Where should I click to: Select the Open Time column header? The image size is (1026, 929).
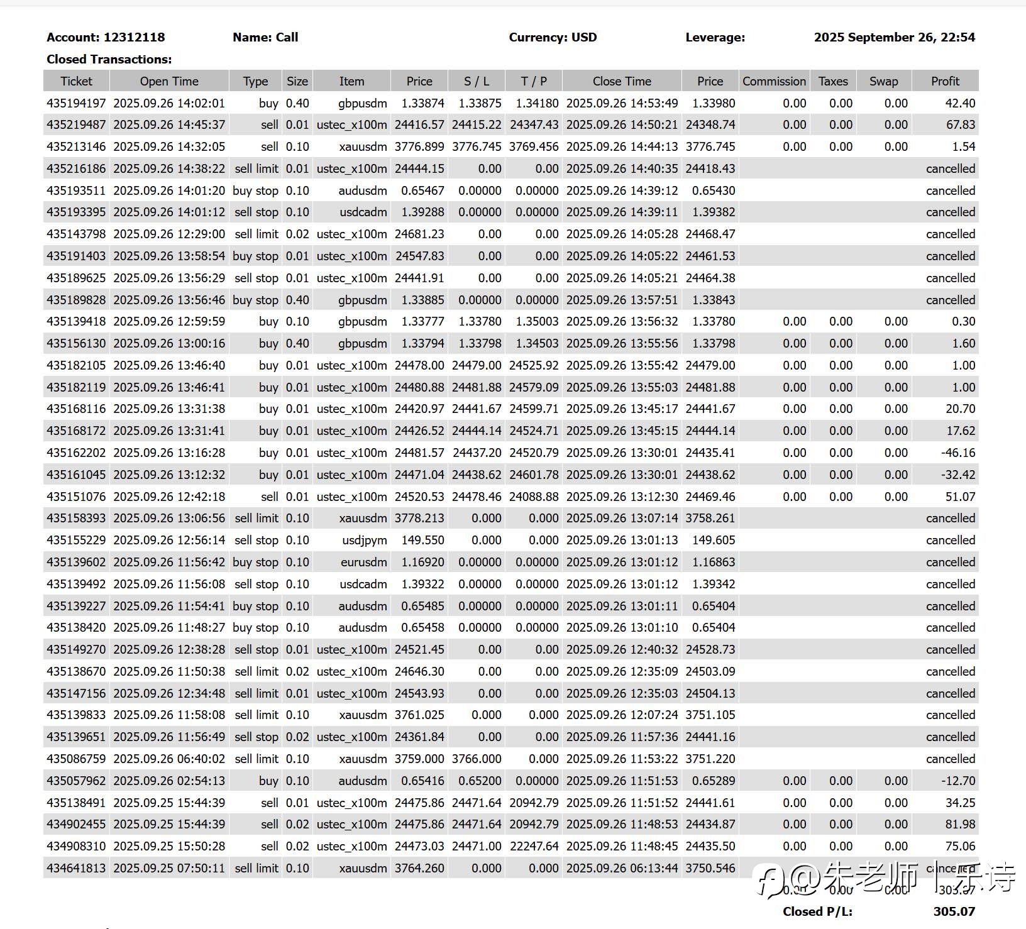point(169,81)
